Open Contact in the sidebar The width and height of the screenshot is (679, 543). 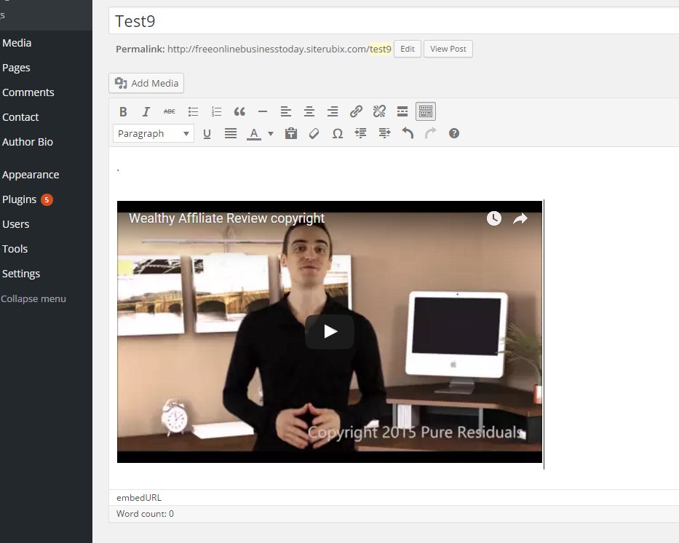[x=20, y=117]
